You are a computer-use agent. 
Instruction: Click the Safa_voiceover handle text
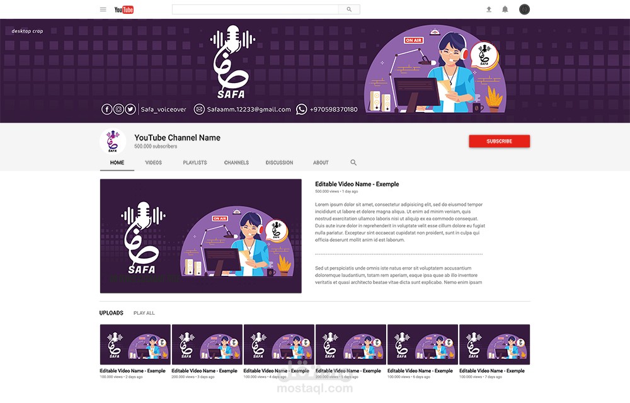(164, 109)
